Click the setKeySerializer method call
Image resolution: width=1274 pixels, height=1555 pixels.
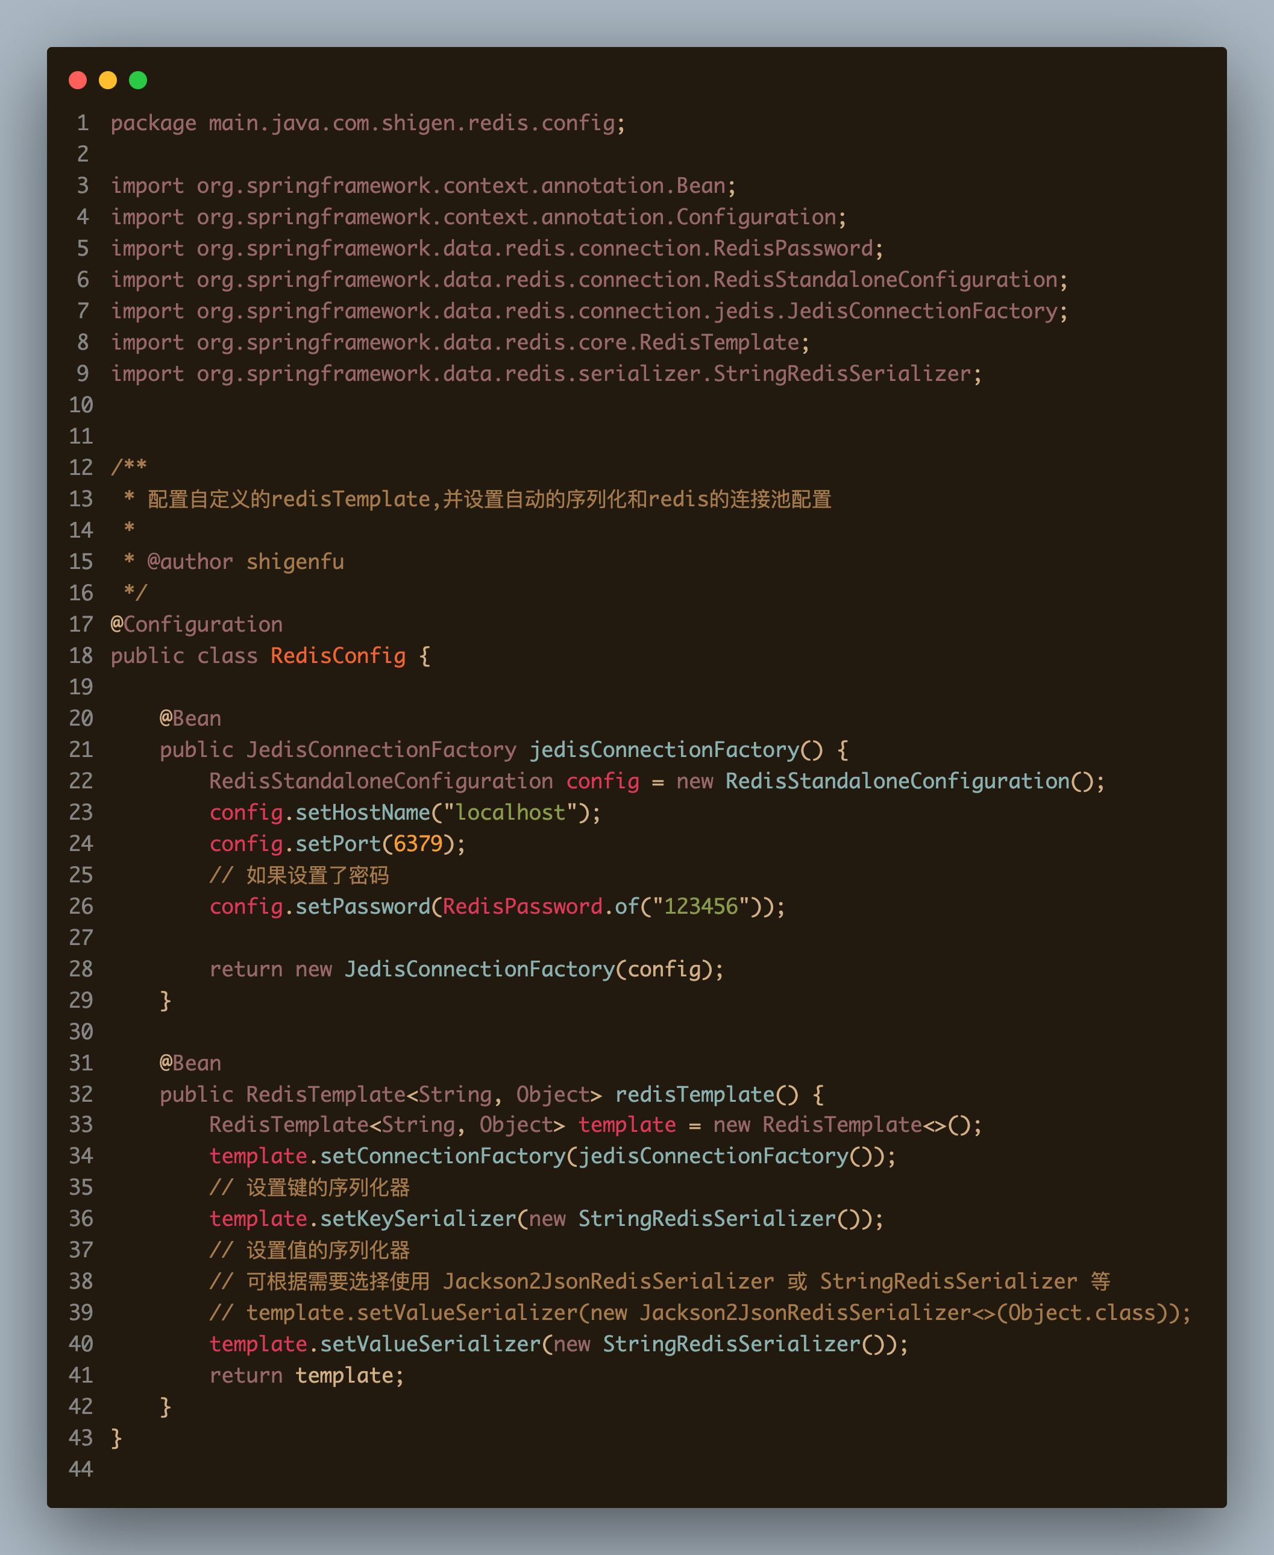(x=418, y=1218)
